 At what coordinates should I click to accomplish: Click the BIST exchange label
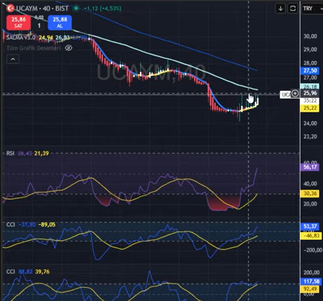point(62,8)
